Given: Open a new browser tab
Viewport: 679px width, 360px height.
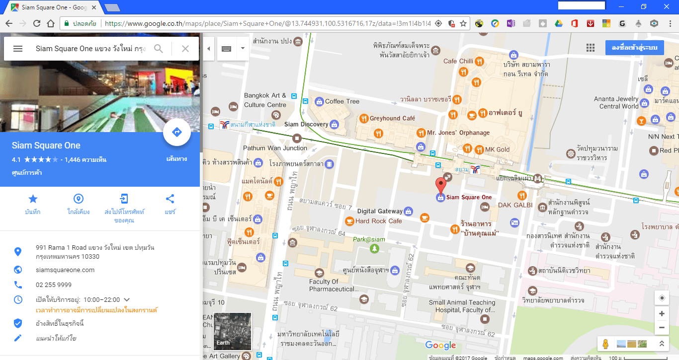Looking at the screenshot, I should [x=112, y=7].
